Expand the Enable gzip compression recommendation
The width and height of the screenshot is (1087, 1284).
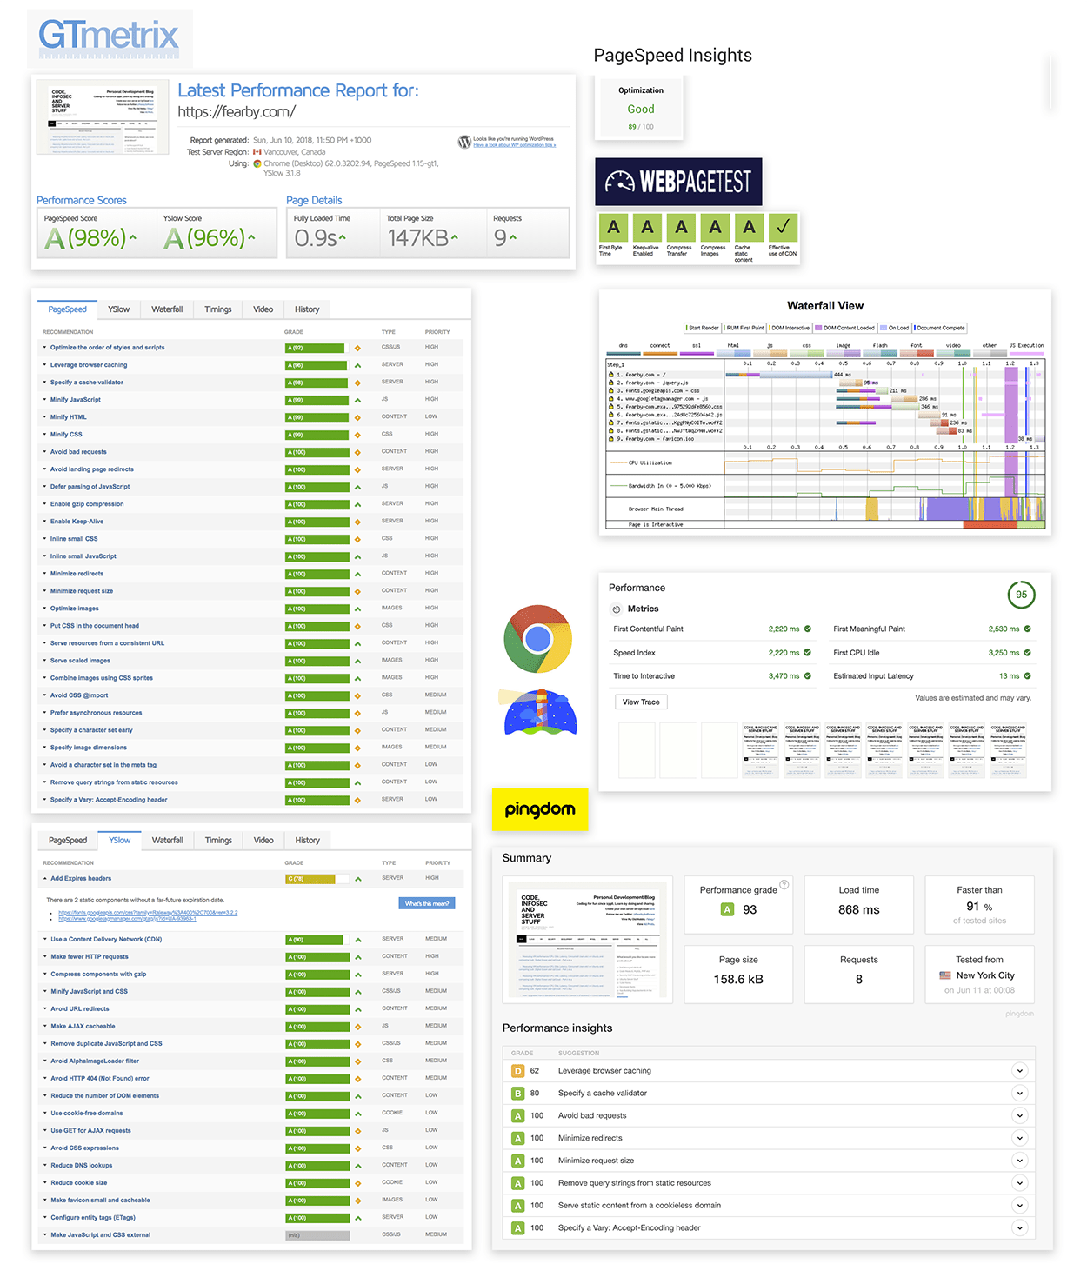coord(44,504)
